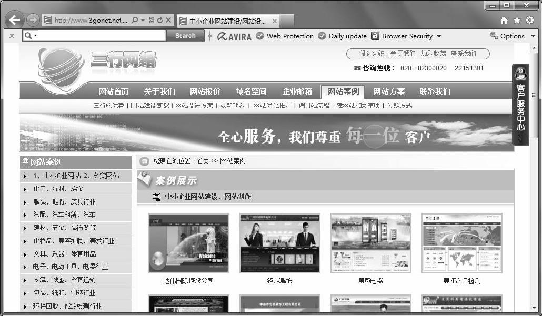
Task: Expand the Browser Security dropdown arrow
Action: tap(439, 36)
